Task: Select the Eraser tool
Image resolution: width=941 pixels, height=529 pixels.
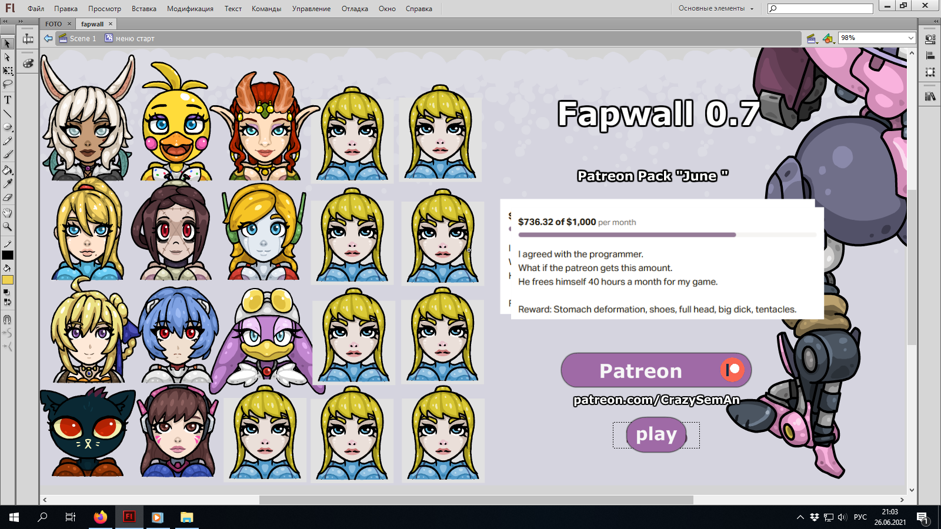Action: click(8, 197)
